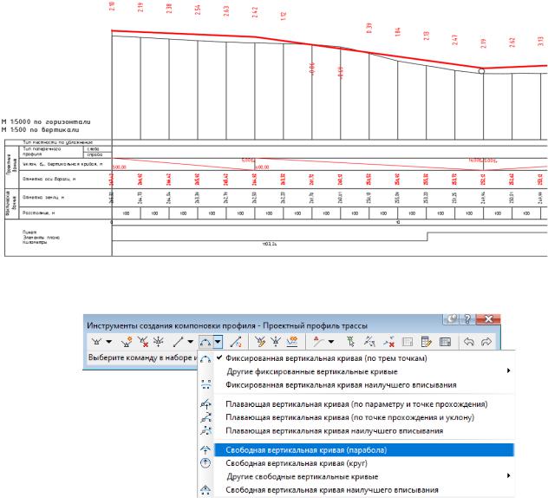Screen dimensions: 548x498
Task: Open the Profile Grid View icon
Action: [x=445, y=342]
